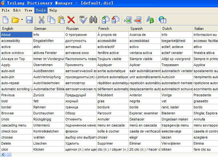This screenshot has width=218, height=157.
Task: Select the 'автоповтор' Russian cell
Action: pos(81,83)
